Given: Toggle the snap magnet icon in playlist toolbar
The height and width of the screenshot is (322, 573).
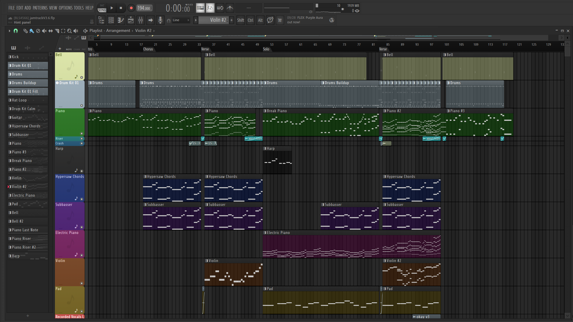Looking at the screenshot, I should [x=16, y=31].
